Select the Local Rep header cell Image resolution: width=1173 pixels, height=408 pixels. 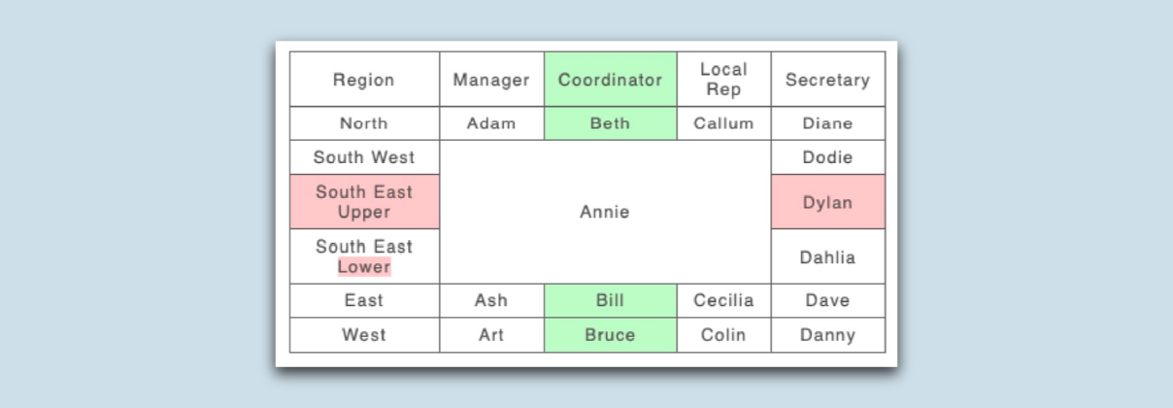pyautogui.click(x=723, y=80)
